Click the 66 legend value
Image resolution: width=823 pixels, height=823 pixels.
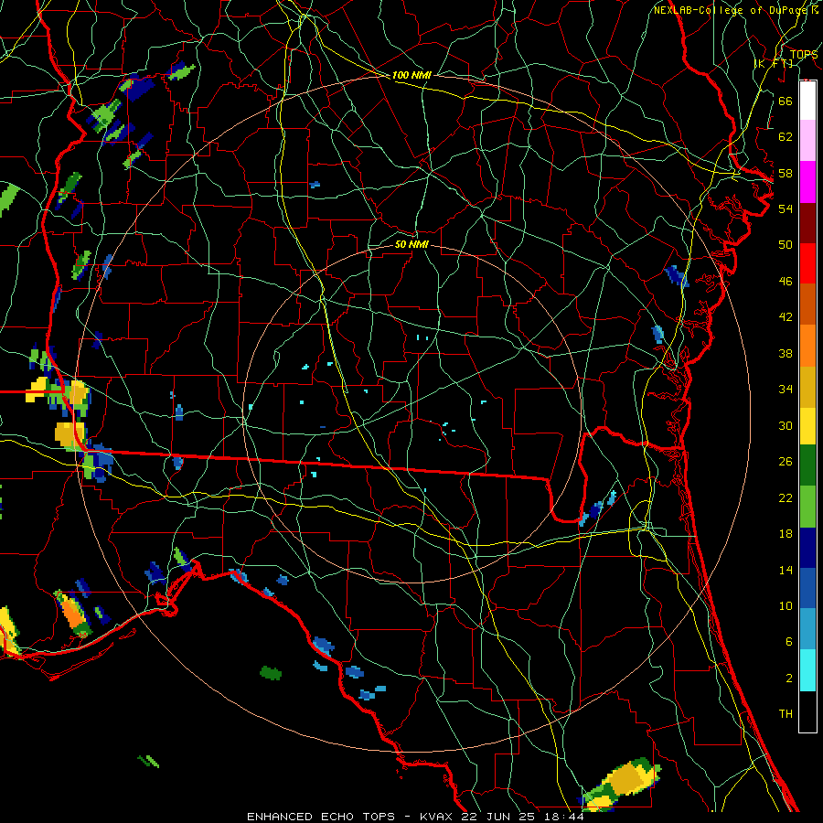point(786,101)
